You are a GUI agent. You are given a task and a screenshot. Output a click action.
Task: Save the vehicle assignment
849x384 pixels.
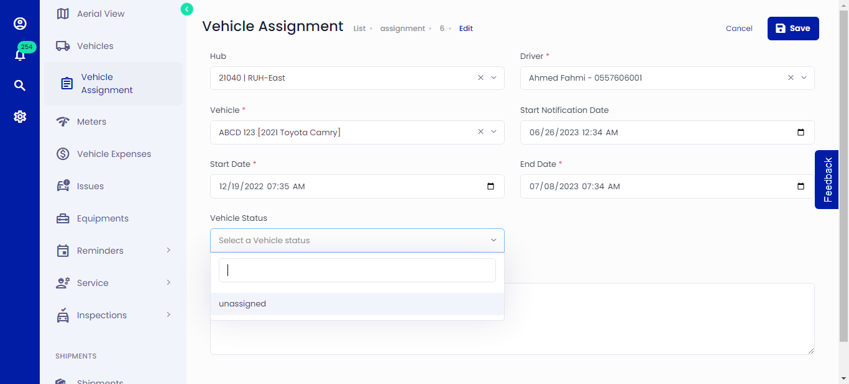click(x=792, y=29)
